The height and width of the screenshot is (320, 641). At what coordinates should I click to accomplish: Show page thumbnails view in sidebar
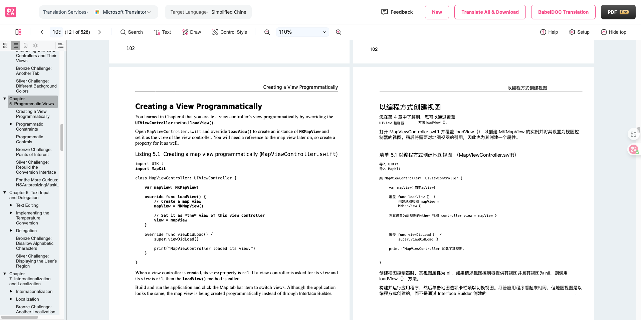pos(5,45)
